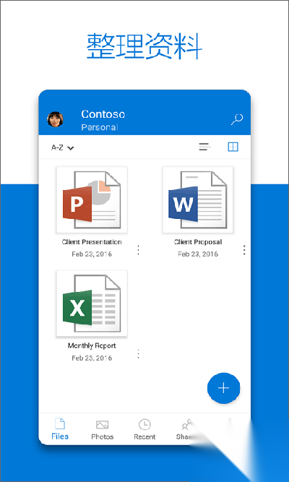Click the Monthly Report file name
Viewport: 289px width, 482px height.
tap(92, 346)
